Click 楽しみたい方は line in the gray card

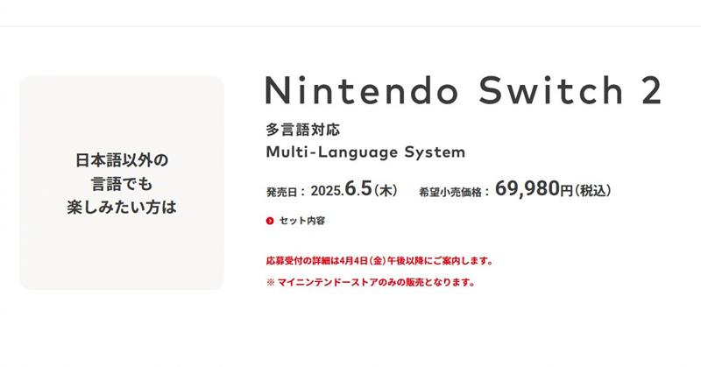[x=121, y=207]
